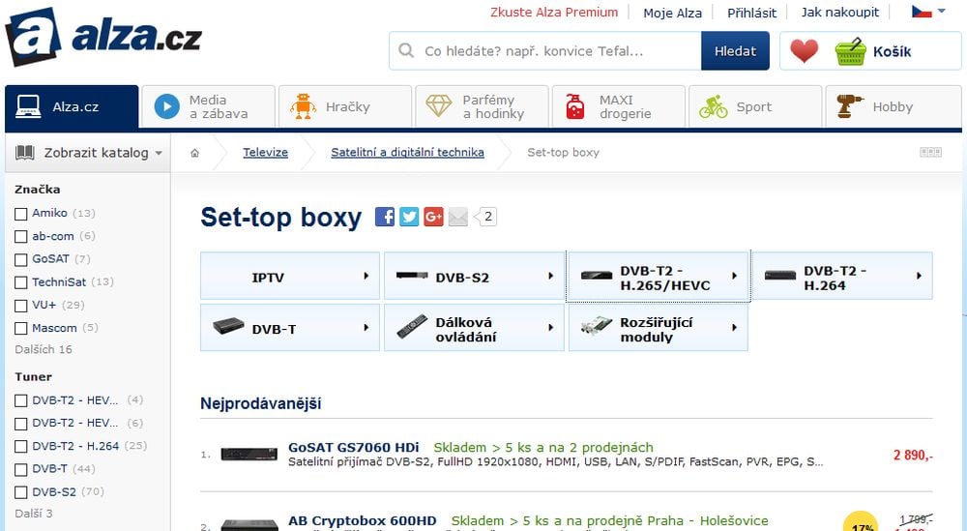Click the remote control image in Dálková ovládání
The height and width of the screenshot is (531, 967).
[411, 326]
